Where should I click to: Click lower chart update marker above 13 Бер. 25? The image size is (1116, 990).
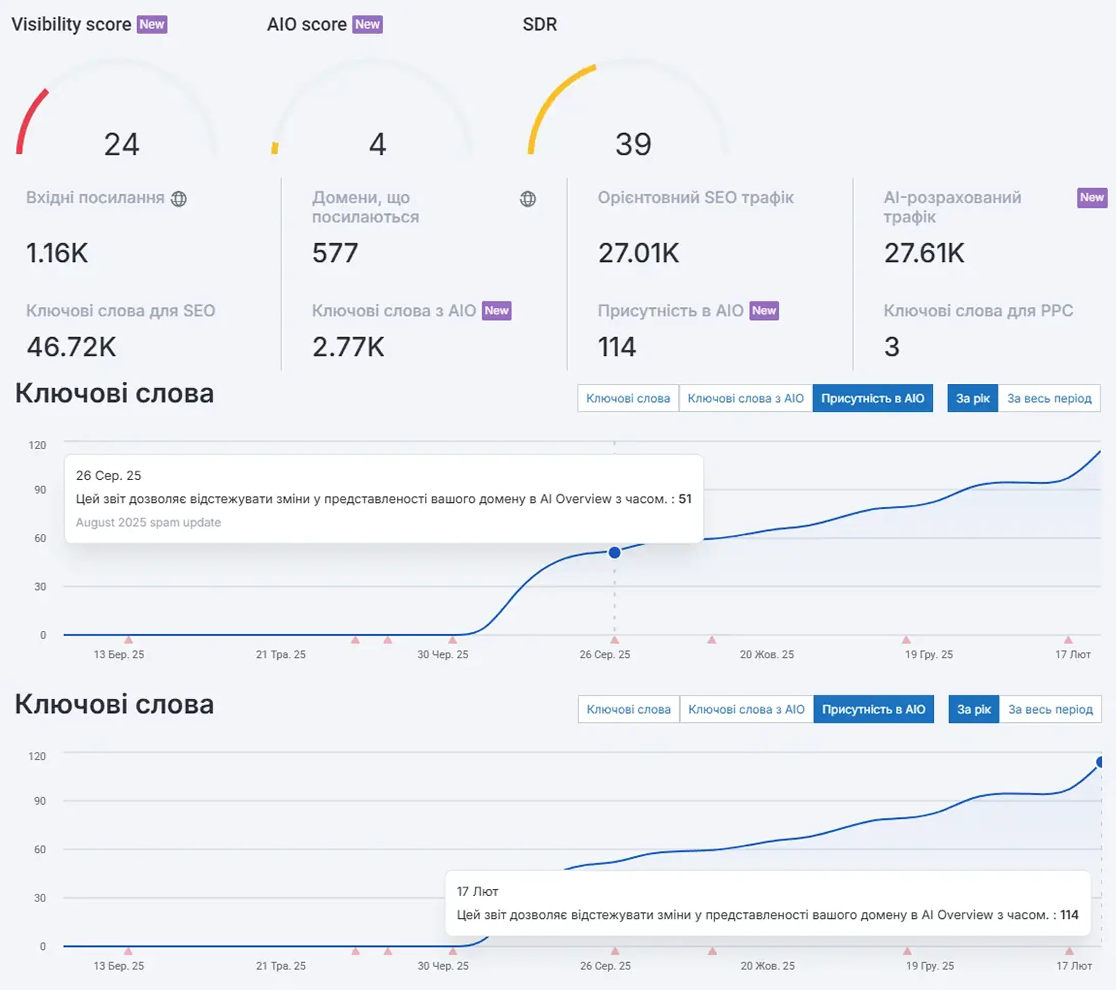click(x=128, y=951)
